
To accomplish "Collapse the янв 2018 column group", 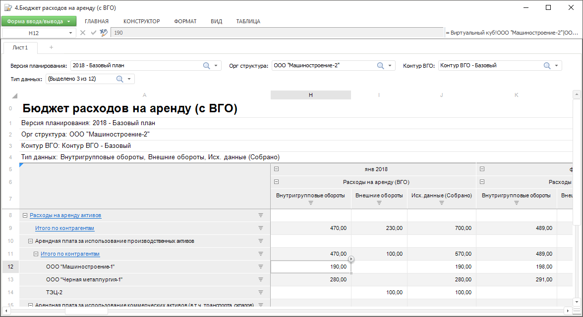I will 277,169.
